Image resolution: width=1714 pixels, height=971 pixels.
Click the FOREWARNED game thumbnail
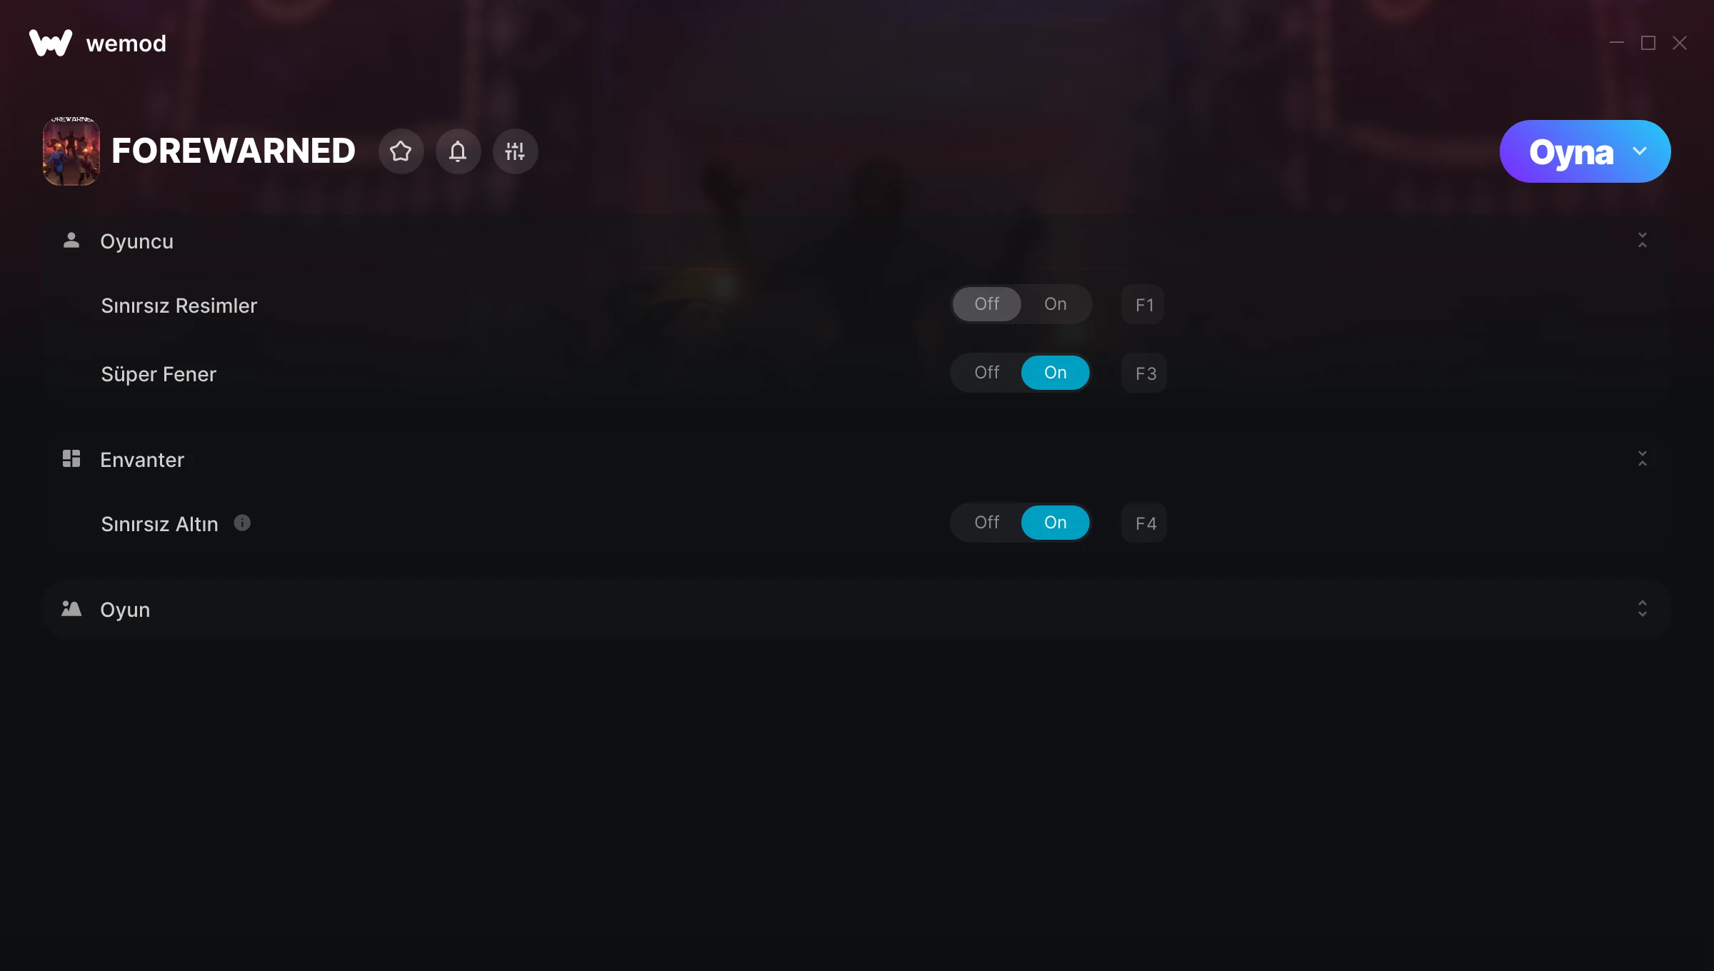click(71, 151)
